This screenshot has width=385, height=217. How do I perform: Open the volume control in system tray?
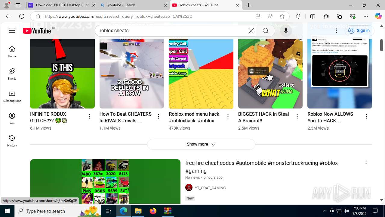346,211
